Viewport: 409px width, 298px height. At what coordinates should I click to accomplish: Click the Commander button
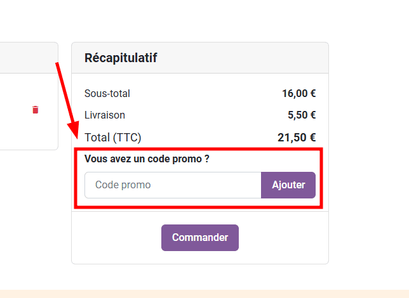[200, 238]
